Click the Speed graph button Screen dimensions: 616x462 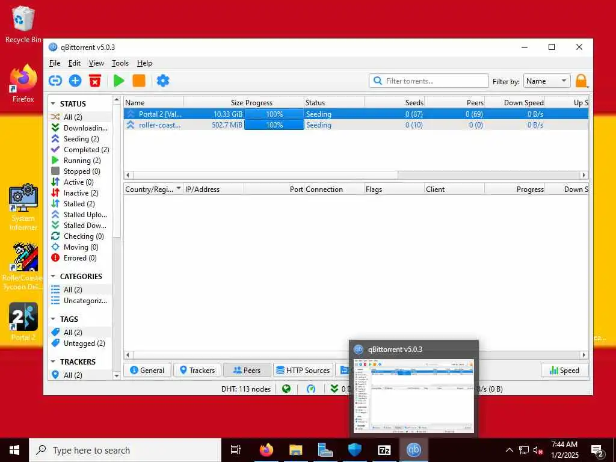tap(564, 370)
